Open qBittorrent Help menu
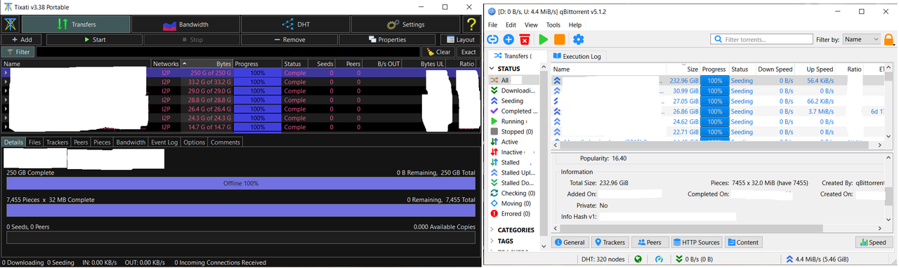This screenshot has height=268, width=899. tap(575, 25)
